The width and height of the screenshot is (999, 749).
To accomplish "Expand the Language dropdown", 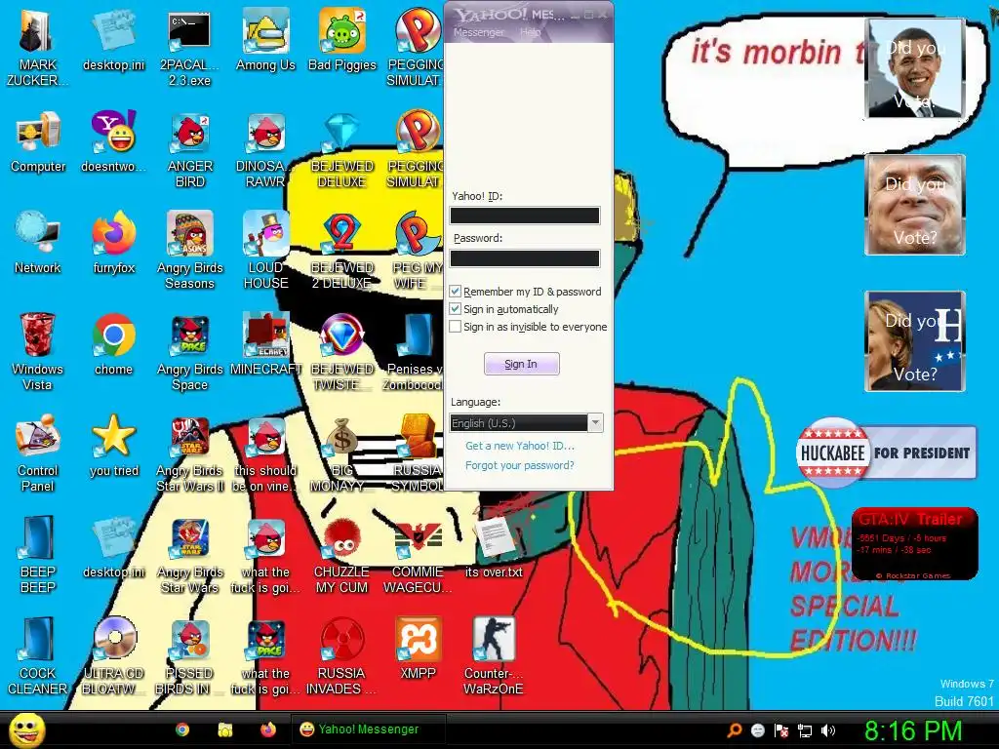I will coord(595,423).
